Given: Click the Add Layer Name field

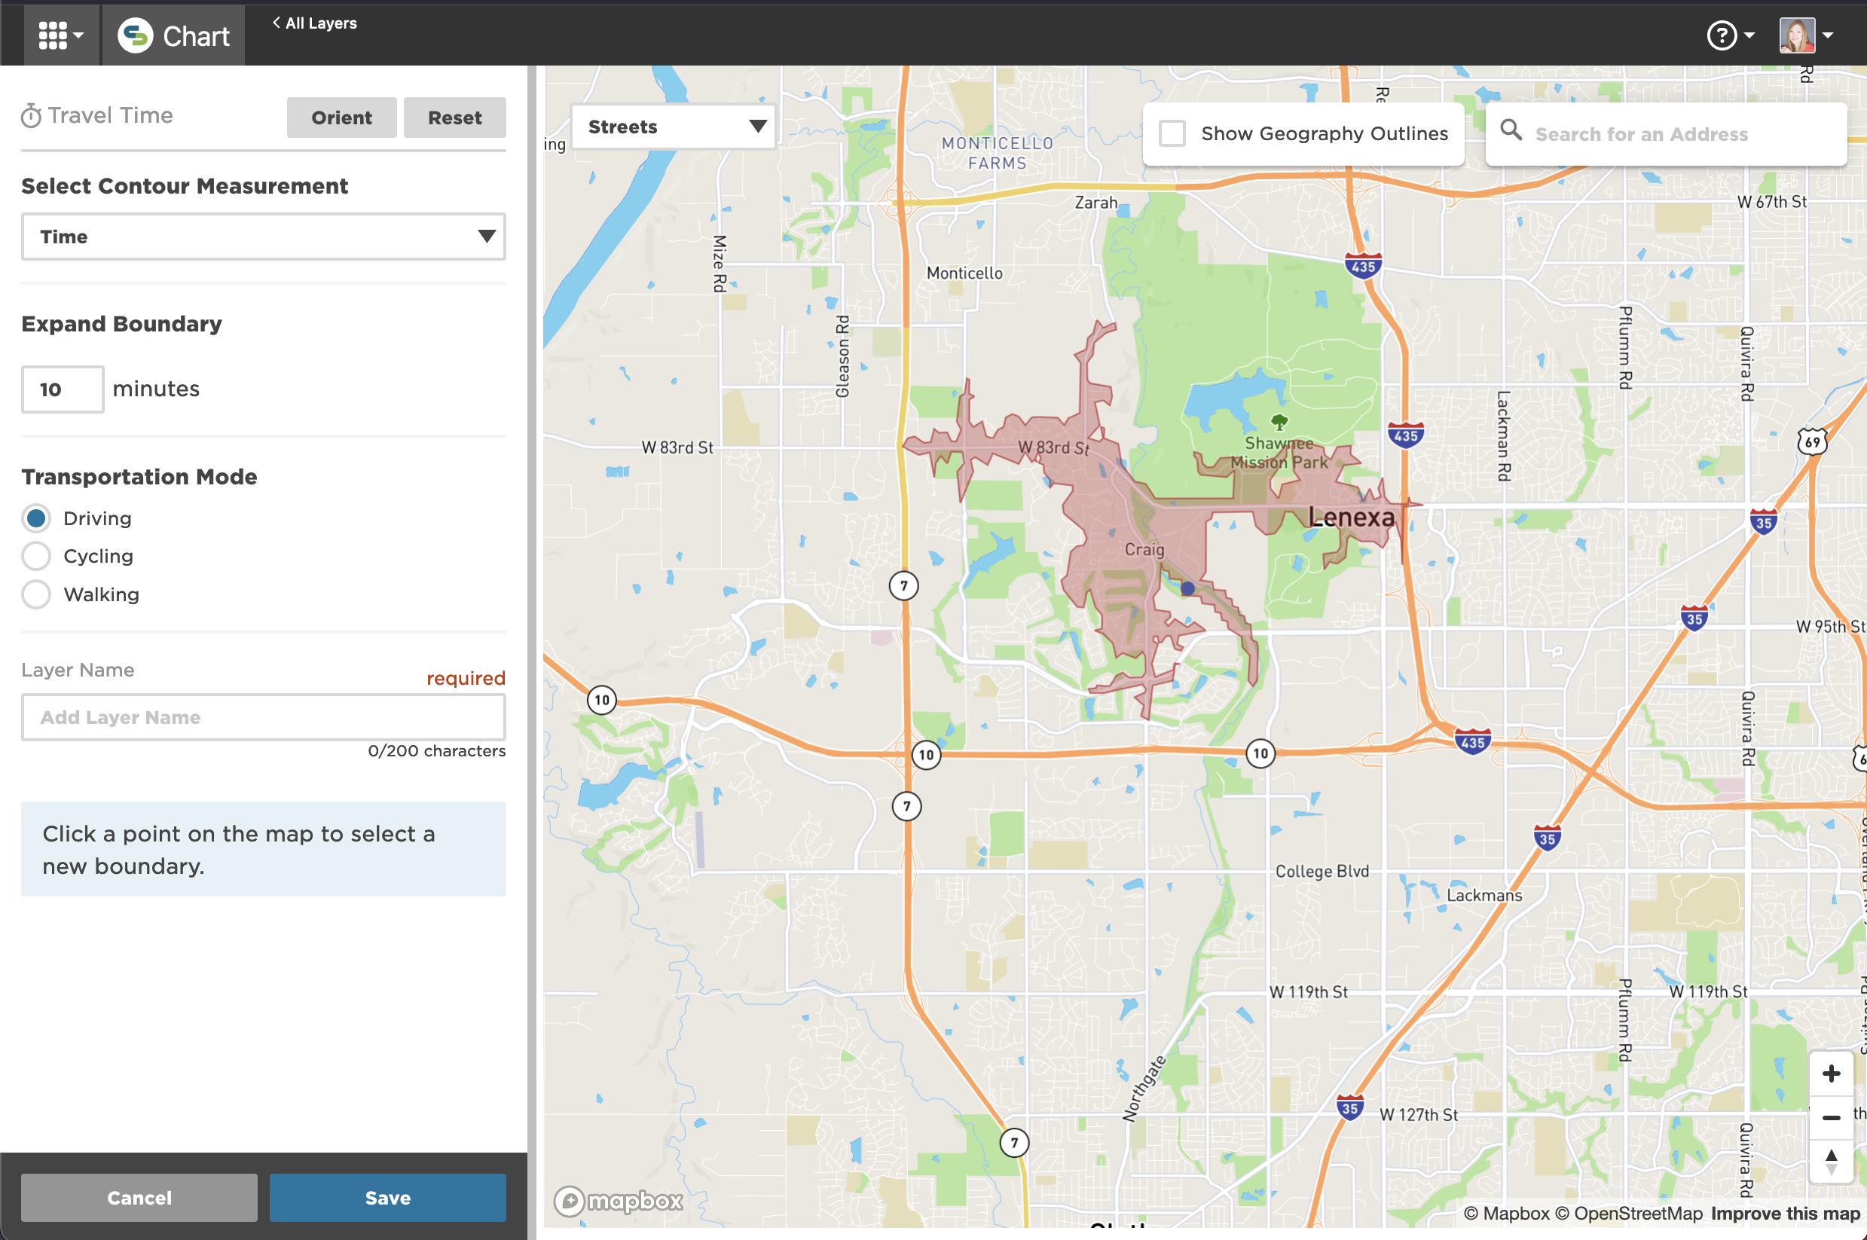Looking at the screenshot, I should pos(264,717).
